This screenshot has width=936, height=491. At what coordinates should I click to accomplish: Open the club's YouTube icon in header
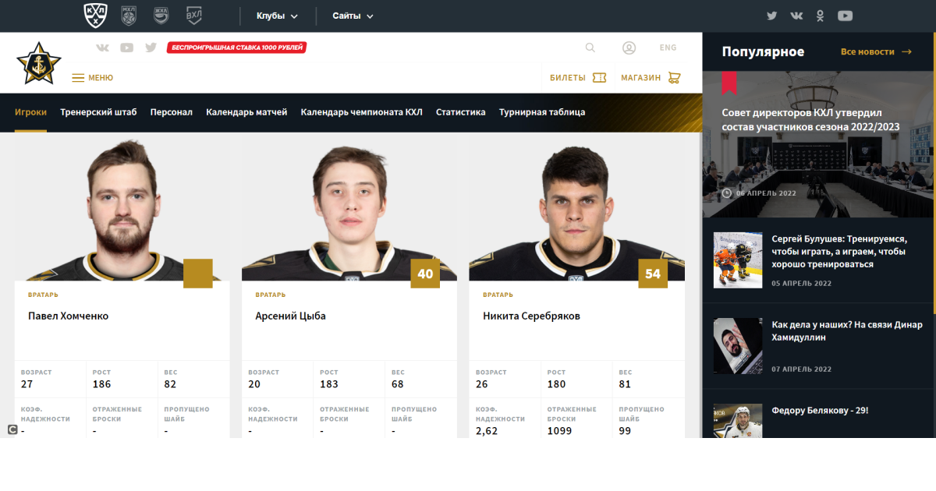click(x=126, y=48)
